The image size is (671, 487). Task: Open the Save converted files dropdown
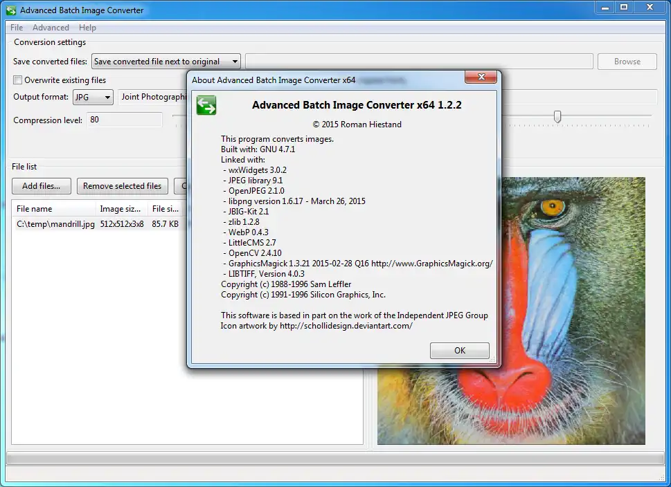(166, 62)
